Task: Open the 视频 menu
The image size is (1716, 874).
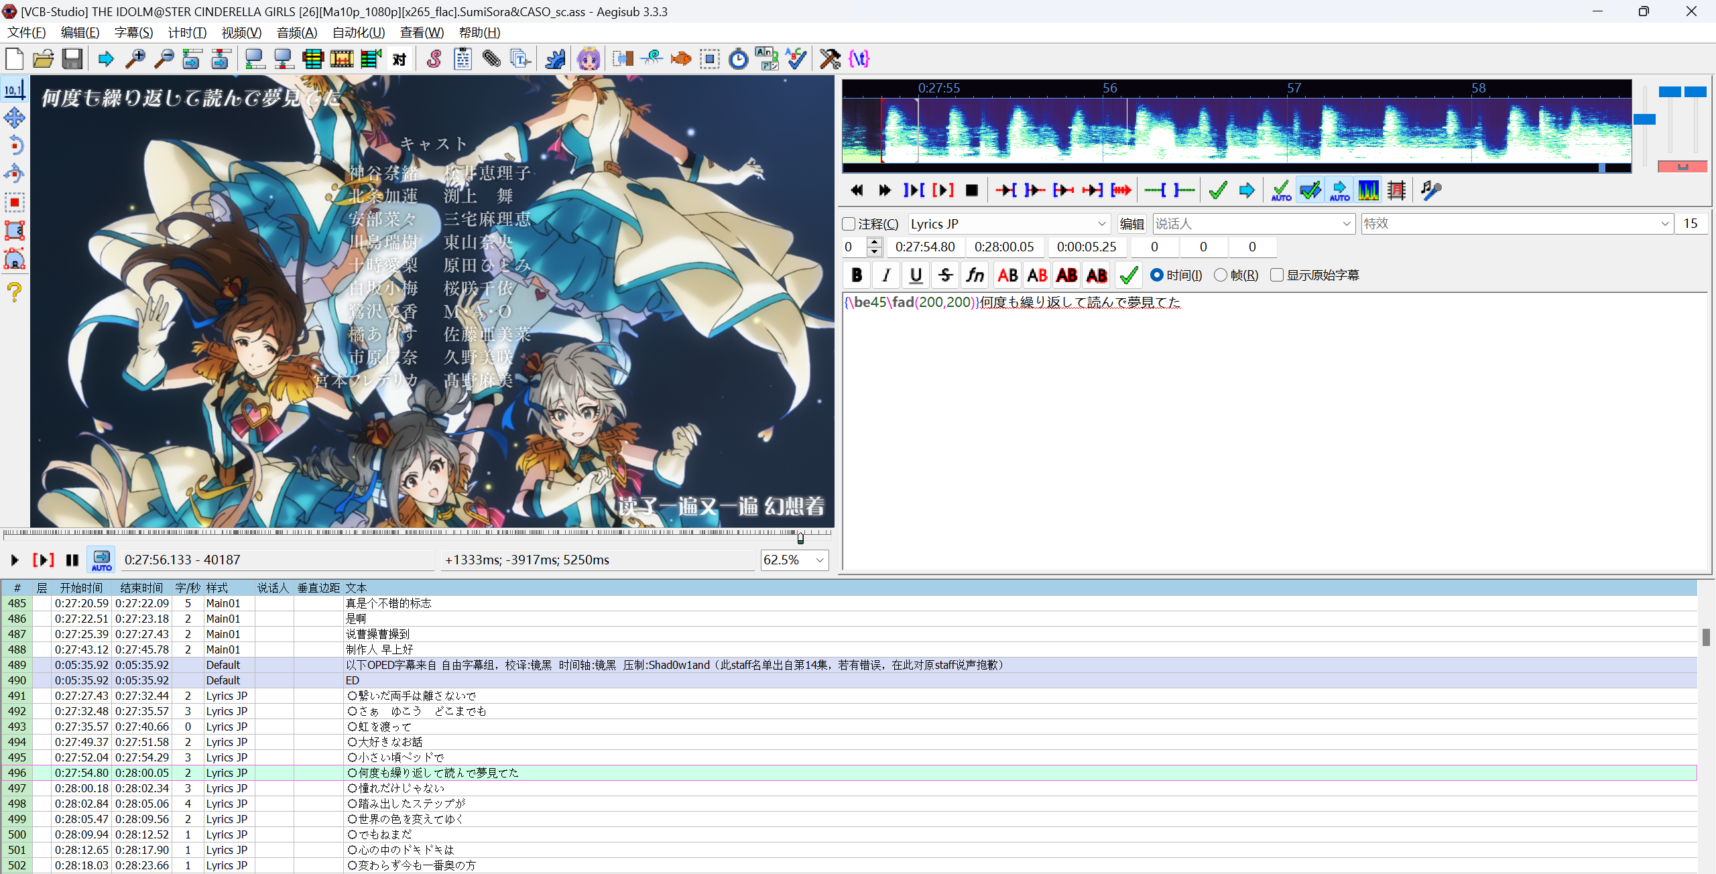Action: pos(241,33)
